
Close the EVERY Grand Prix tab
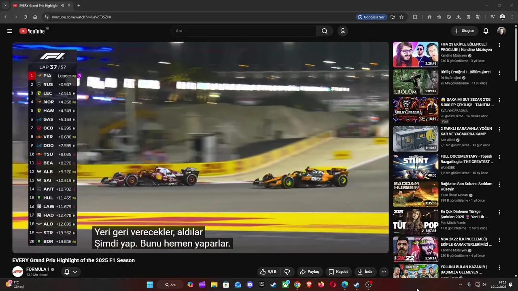(x=69, y=6)
